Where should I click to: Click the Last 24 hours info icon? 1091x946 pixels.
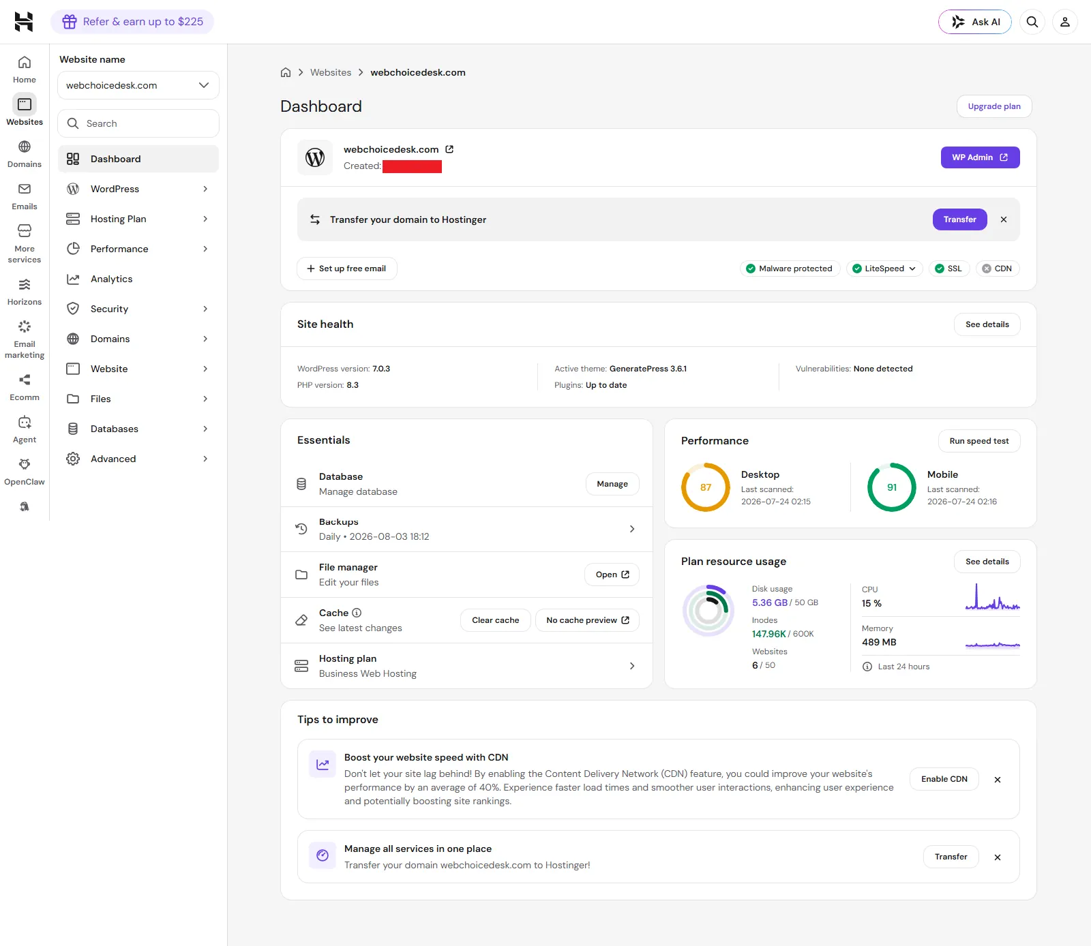(x=867, y=667)
